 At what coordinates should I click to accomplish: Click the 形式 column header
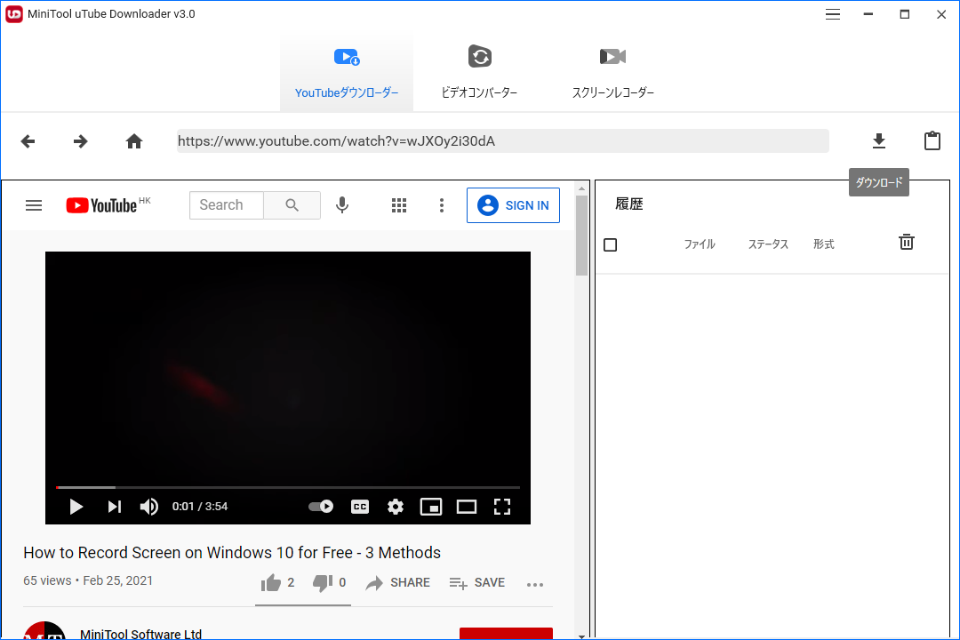coord(823,244)
